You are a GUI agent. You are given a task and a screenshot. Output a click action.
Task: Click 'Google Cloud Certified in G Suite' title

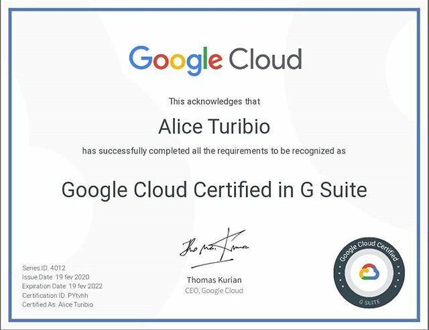click(x=214, y=190)
